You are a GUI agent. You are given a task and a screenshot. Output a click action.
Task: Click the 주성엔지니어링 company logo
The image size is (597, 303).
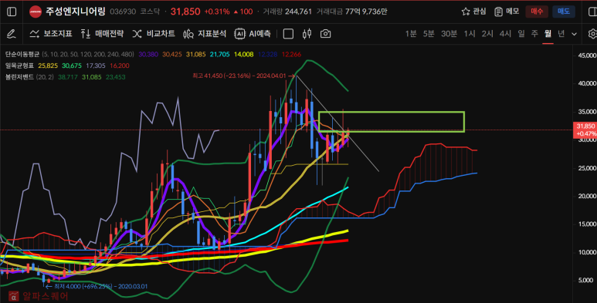tap(36, 12)
